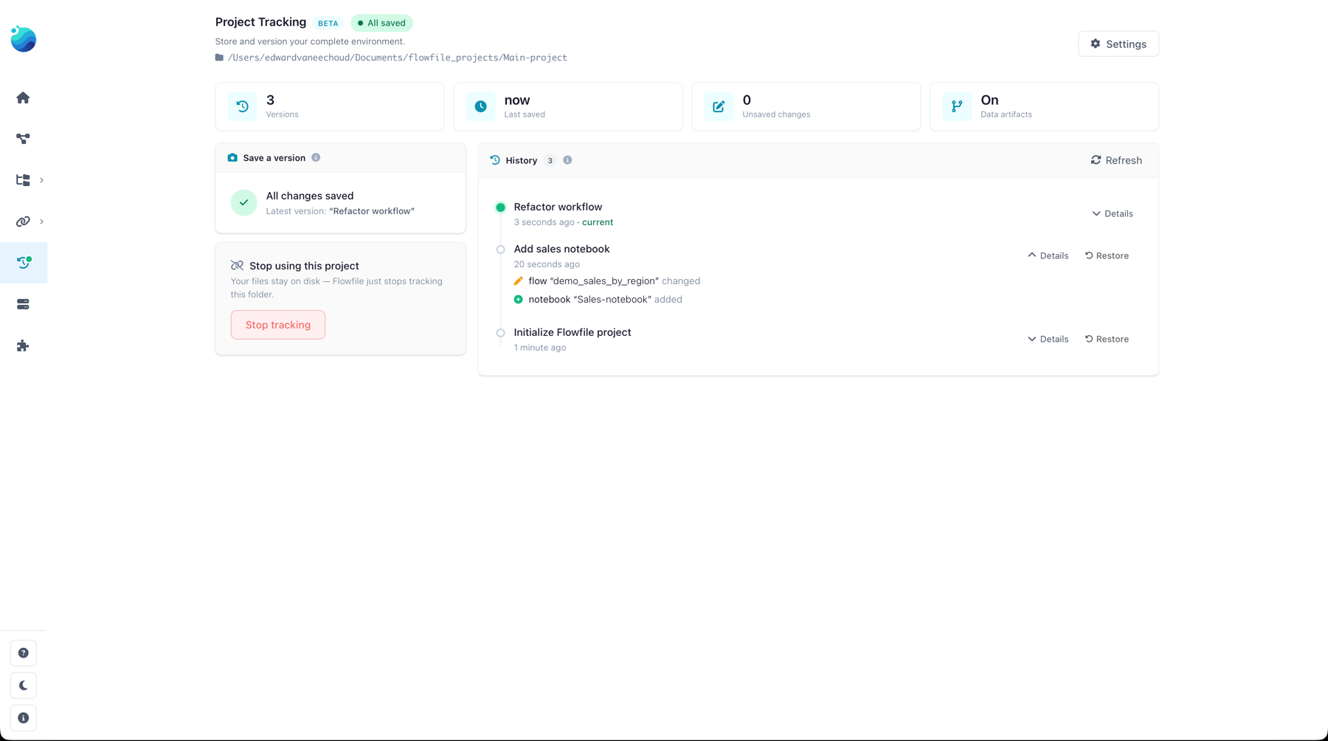Viewport: 1328px width, 741px height.
Task: Click the Data artifacts branch icon
Action: tap(957, 106)
